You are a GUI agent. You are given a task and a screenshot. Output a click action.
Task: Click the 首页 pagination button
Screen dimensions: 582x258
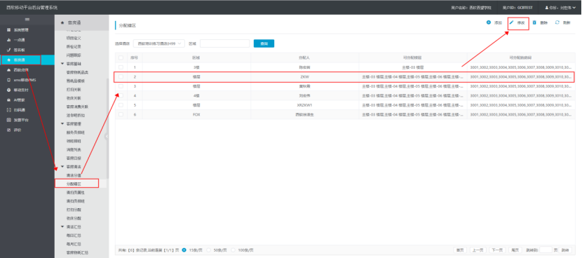(460, 250)
